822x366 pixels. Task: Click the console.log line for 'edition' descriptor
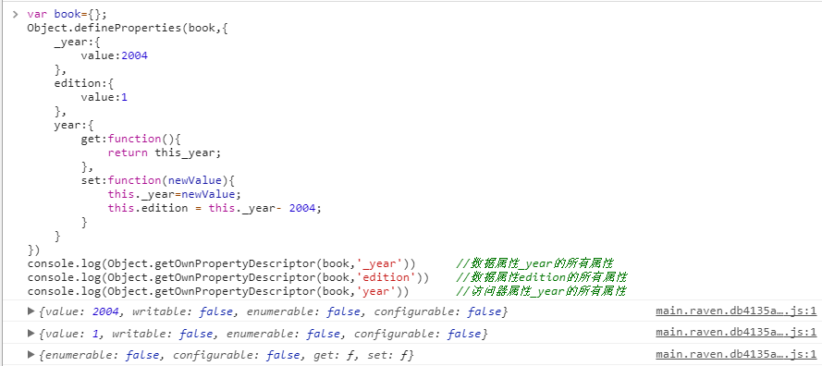[x=228, y=277]
